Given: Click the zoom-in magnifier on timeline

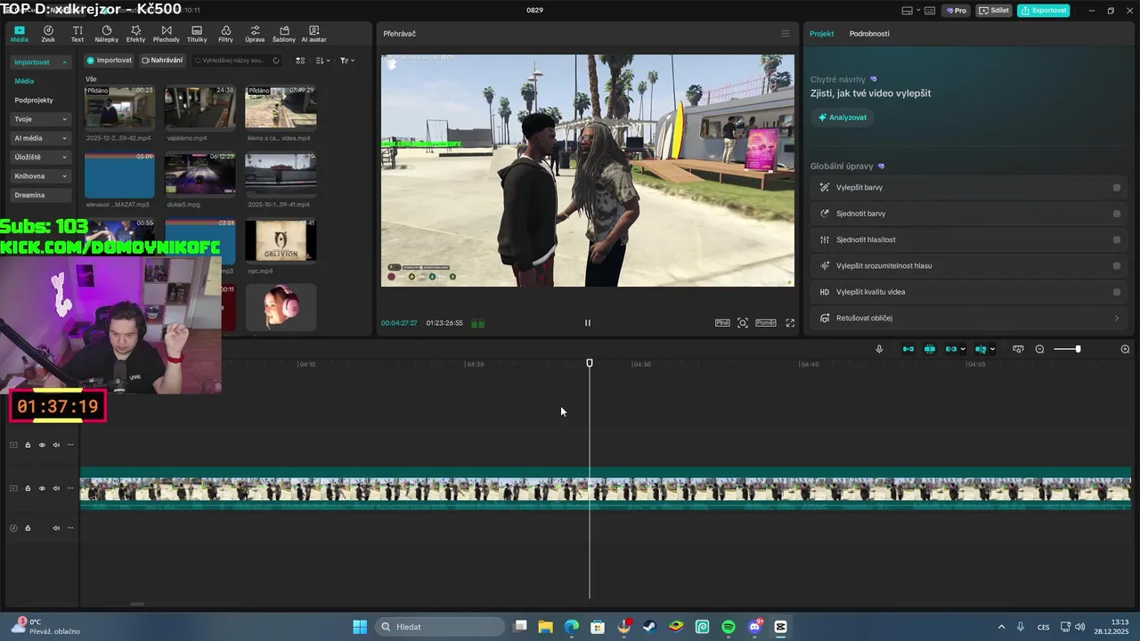Looking at the screenshot, I should [x=1125, y=349].
